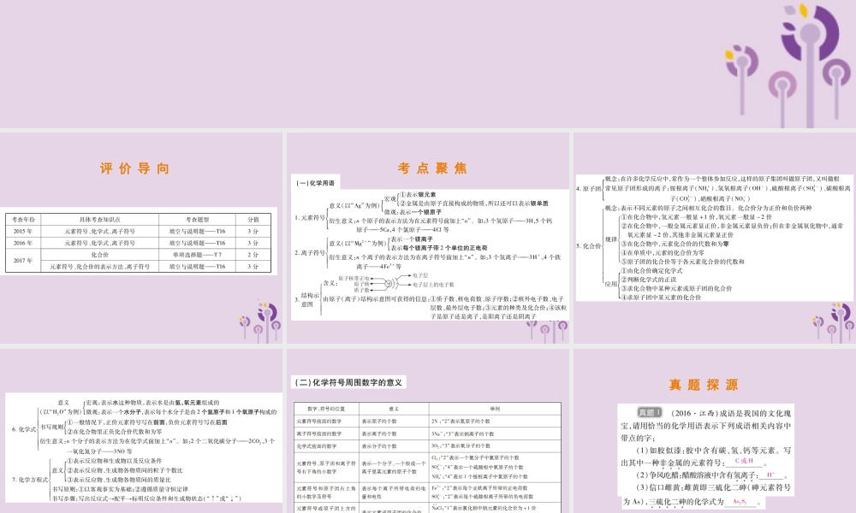Open the slide covering 原子团 and 化合价 rules

coord(715,238)
